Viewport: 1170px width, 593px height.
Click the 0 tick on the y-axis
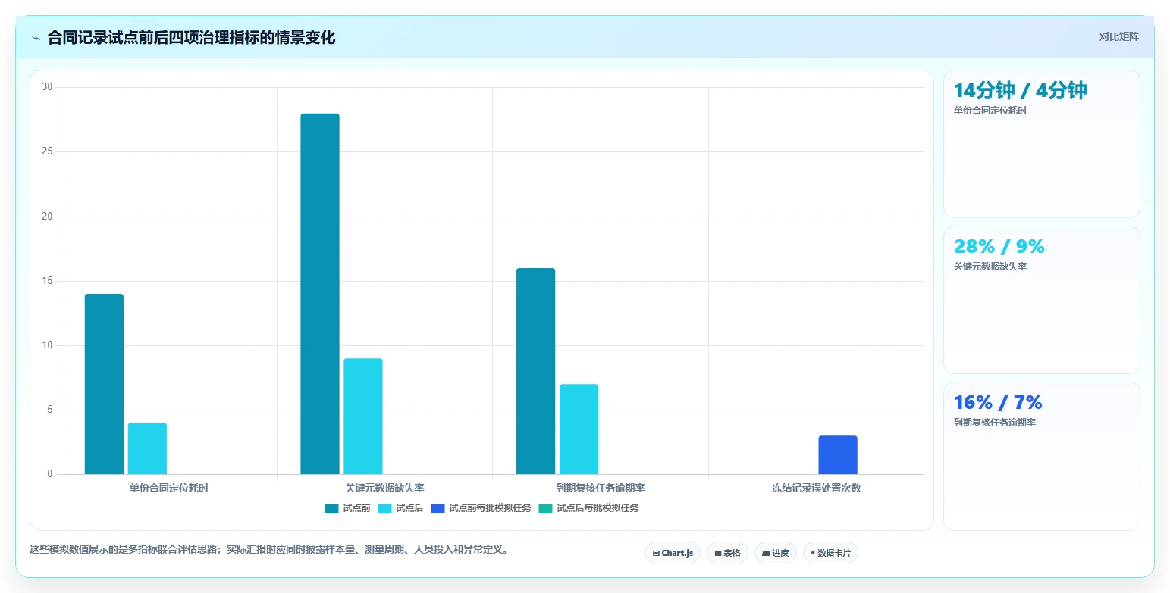click(50, 474)
